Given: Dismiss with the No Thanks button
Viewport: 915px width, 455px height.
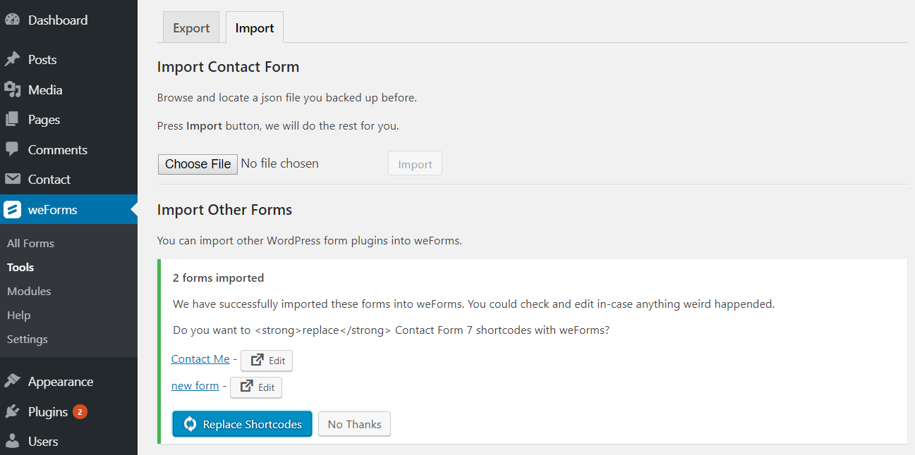Looking at the screenshot, I should [354, 424].
